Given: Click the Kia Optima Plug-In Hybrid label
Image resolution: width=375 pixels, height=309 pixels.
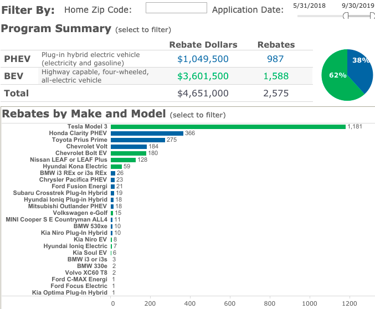Looking at the screenshot, I should click(70, 293).
